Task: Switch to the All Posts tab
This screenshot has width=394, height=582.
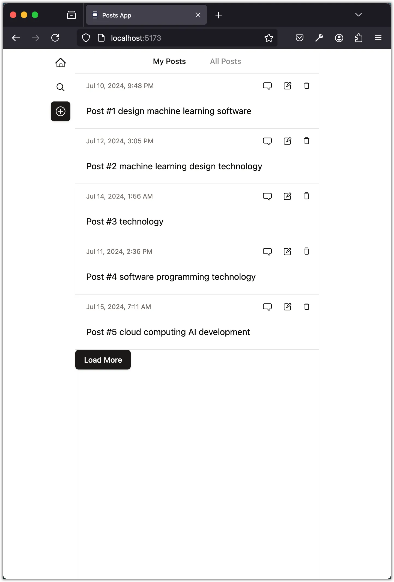Action: [225, 61]
